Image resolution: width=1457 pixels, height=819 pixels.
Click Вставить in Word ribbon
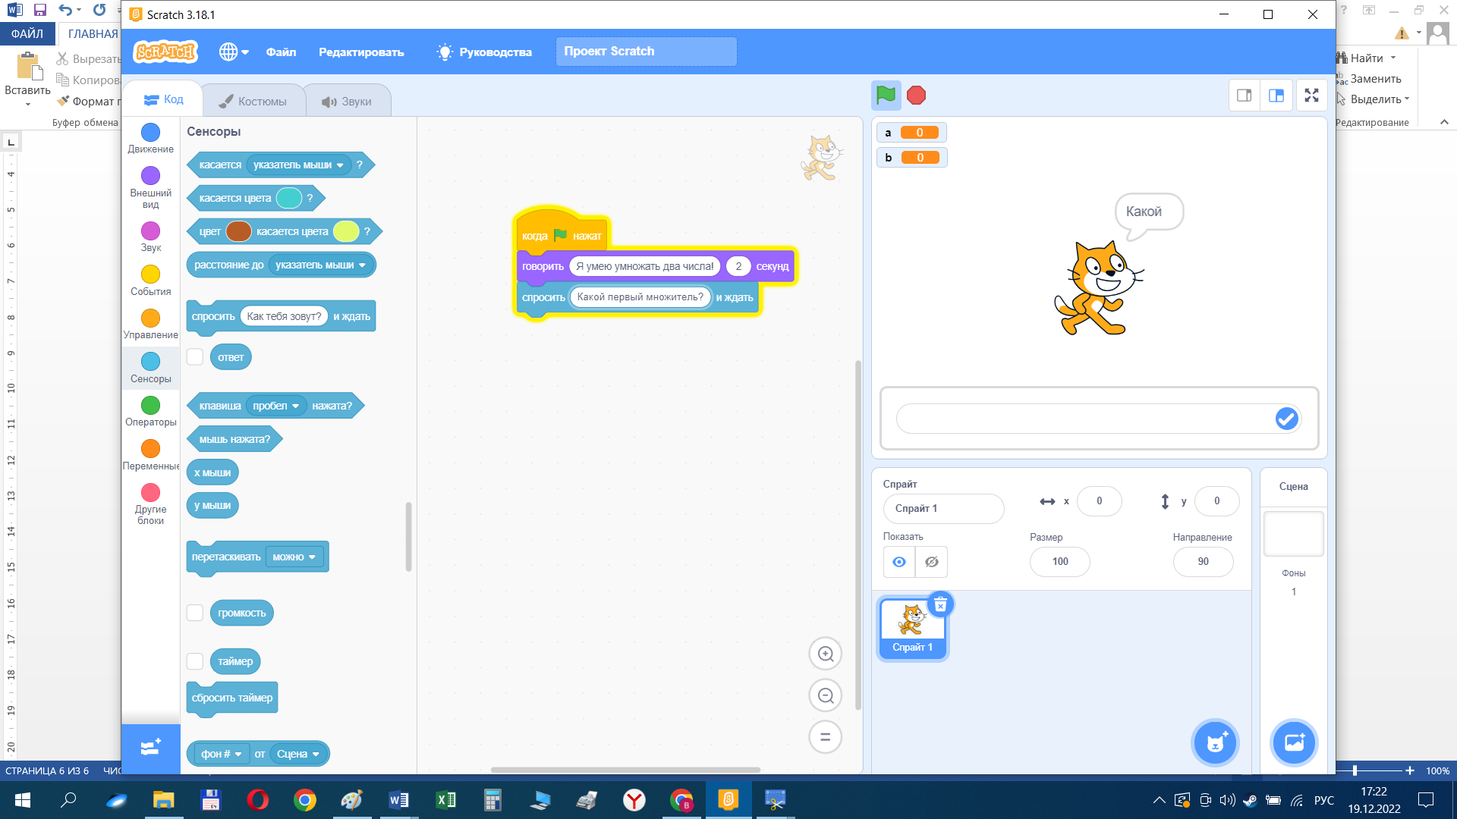27,80
